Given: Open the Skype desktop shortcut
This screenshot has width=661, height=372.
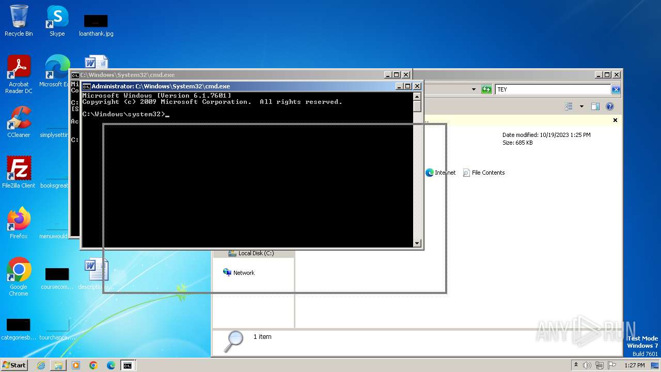Looking at the screenshot, I should pyautogui.click(x=57, y=21).
